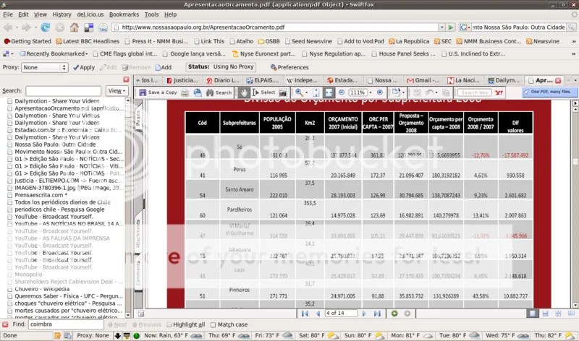579x341 pixels.
Task: Open the zoom percentage dropdown arrow
Action: pos(371,92)
